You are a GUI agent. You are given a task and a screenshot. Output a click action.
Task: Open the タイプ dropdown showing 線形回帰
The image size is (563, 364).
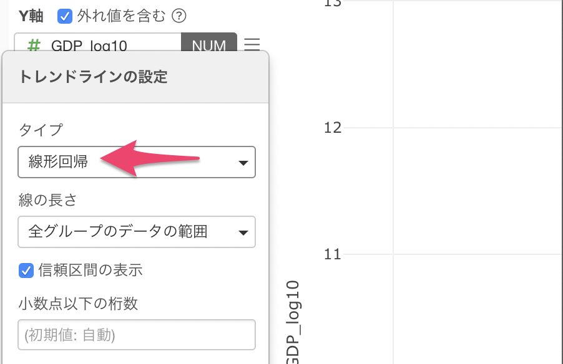tap(137, 161)
